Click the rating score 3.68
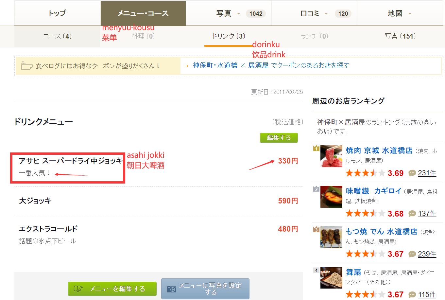Viewport: 445px width, 300px height. [x=396, y=214]
